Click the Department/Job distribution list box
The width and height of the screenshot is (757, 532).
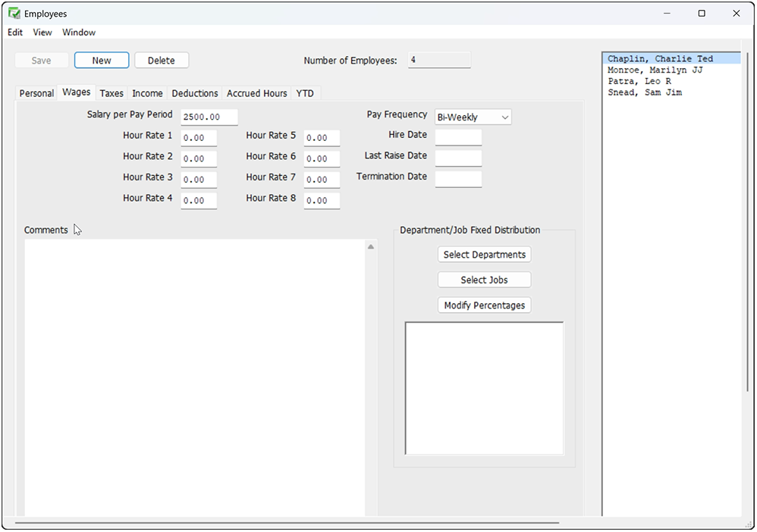[x=484, y=388]
